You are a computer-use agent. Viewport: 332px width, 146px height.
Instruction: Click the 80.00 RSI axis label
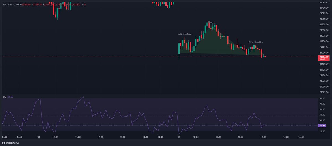pos(322,98)
